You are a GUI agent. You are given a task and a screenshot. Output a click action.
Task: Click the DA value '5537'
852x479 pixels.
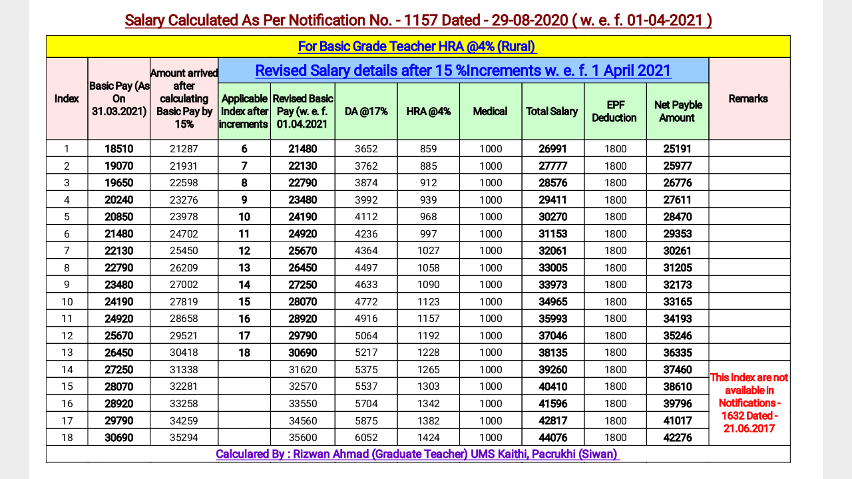(366, 387)
